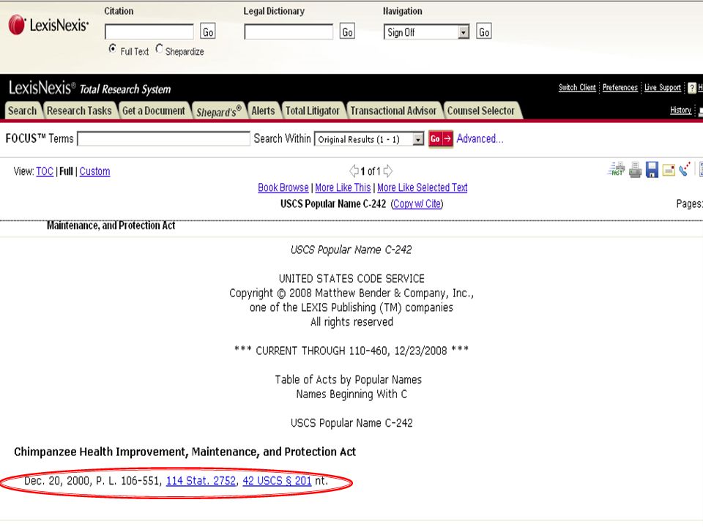Click the Download floppy disk icon
Image resolution: width=703 pixels, height=527 pixels.
click(652, 170)
